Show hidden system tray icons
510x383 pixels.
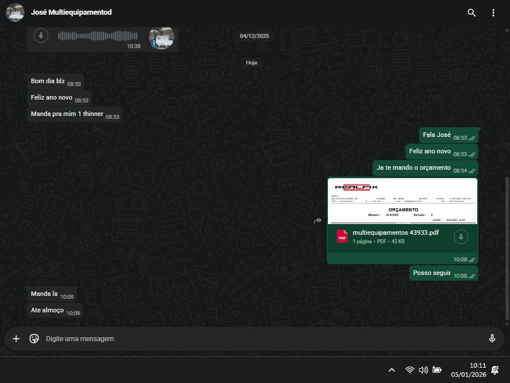pyautogui.click(x=391, y=370)
